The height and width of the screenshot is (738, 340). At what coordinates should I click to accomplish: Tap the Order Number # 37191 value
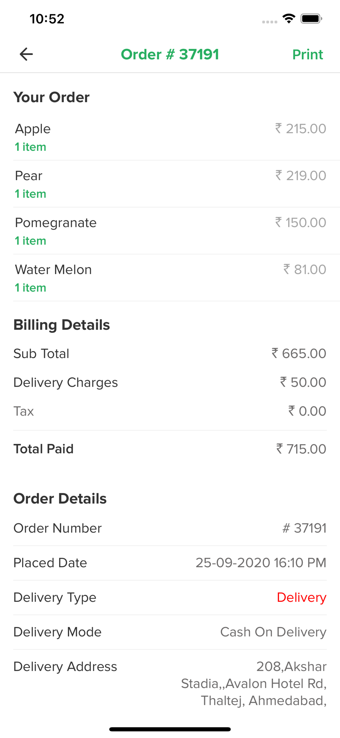coord(304,528)
